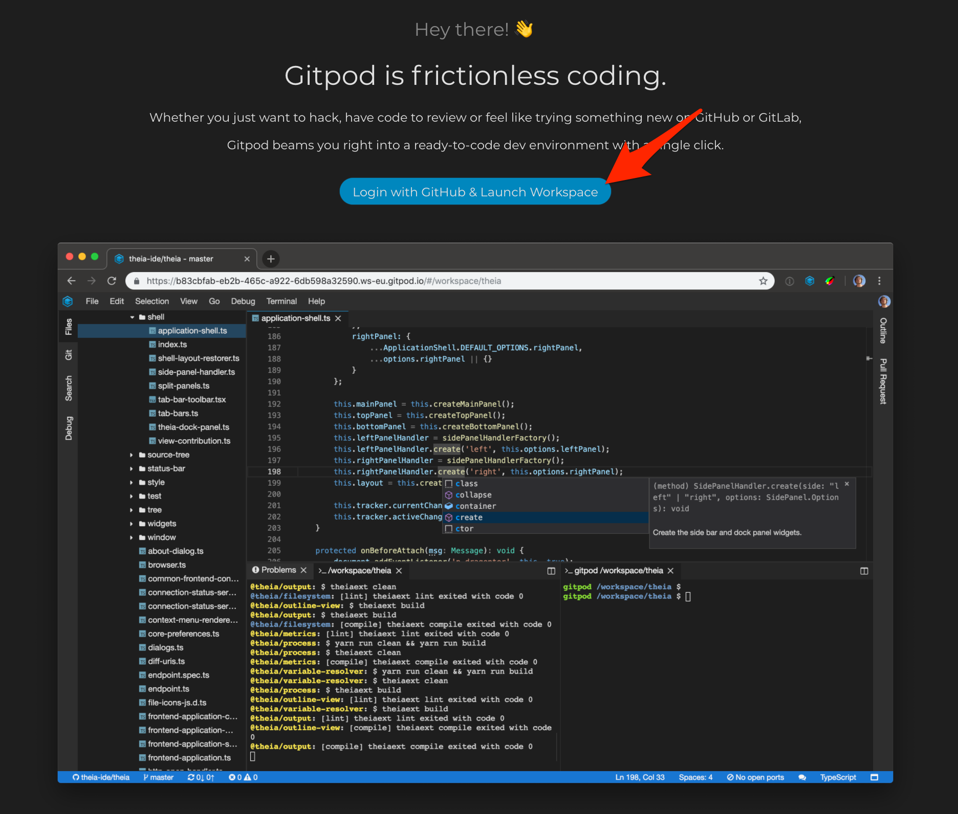The image size is (958, 814).
Task: Click the sync changes indicator in status bar
Action: point(201,777)
